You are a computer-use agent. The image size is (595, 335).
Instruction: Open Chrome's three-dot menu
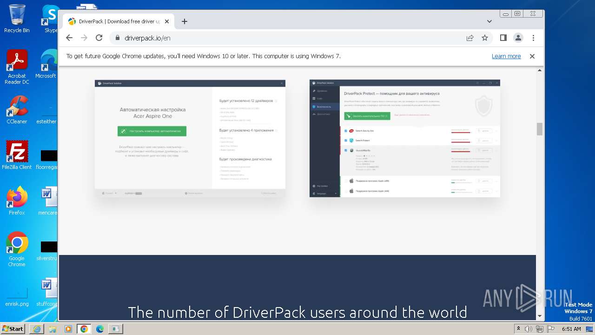(x=533, y=38)
